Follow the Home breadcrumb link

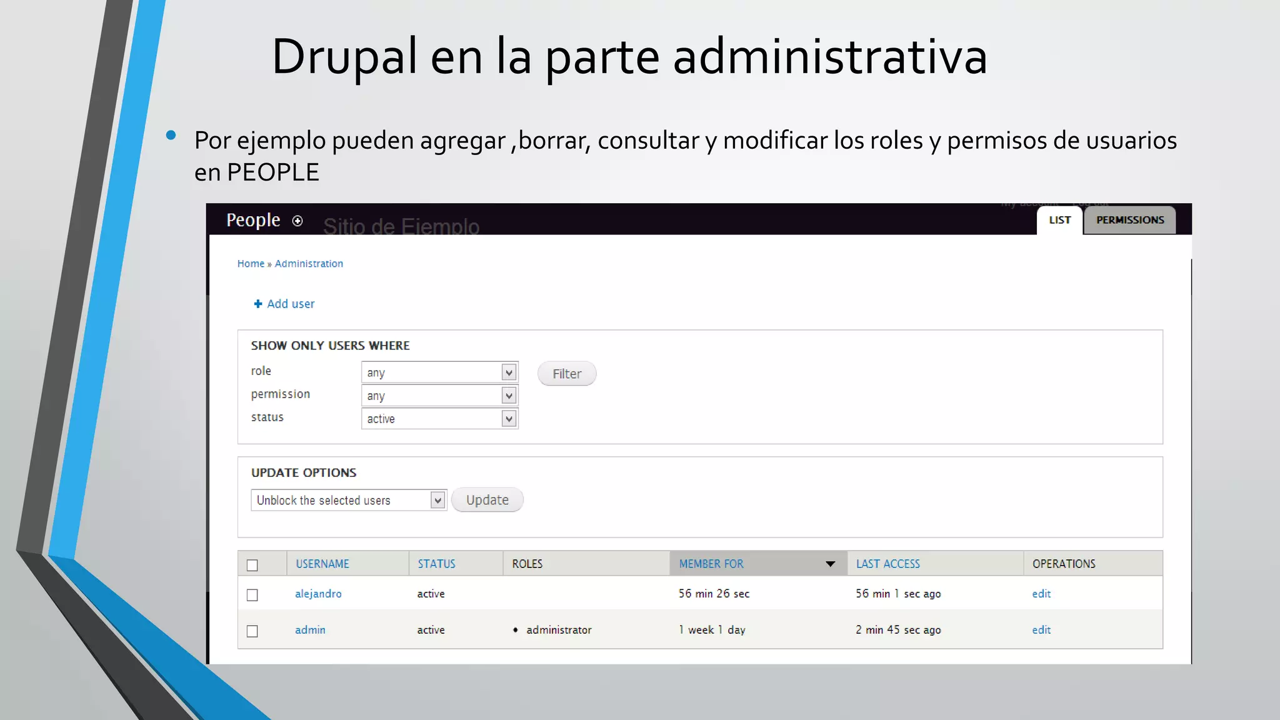(251, 264)
